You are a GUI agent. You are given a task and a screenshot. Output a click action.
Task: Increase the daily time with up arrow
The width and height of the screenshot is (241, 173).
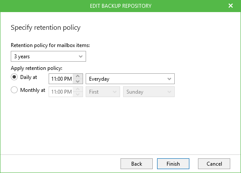coord(78,76)
